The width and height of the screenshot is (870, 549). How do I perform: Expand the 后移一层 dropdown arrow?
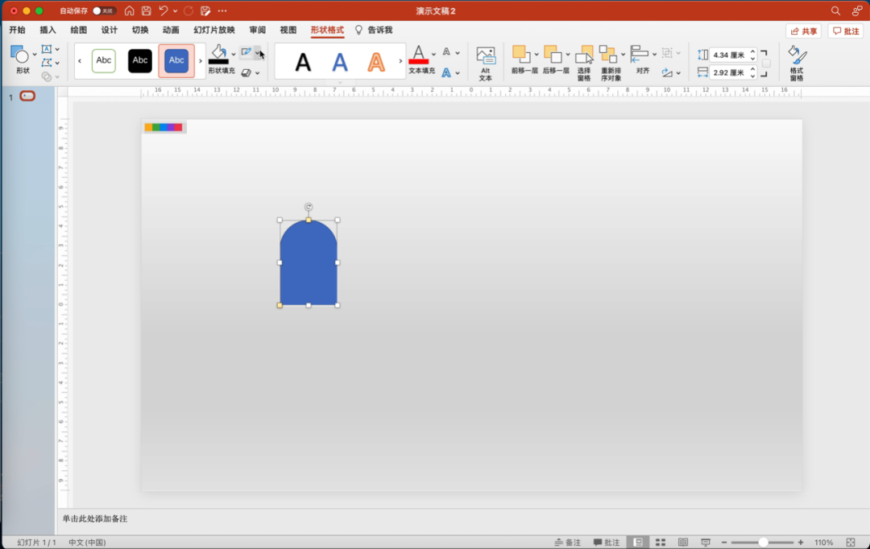568,55
